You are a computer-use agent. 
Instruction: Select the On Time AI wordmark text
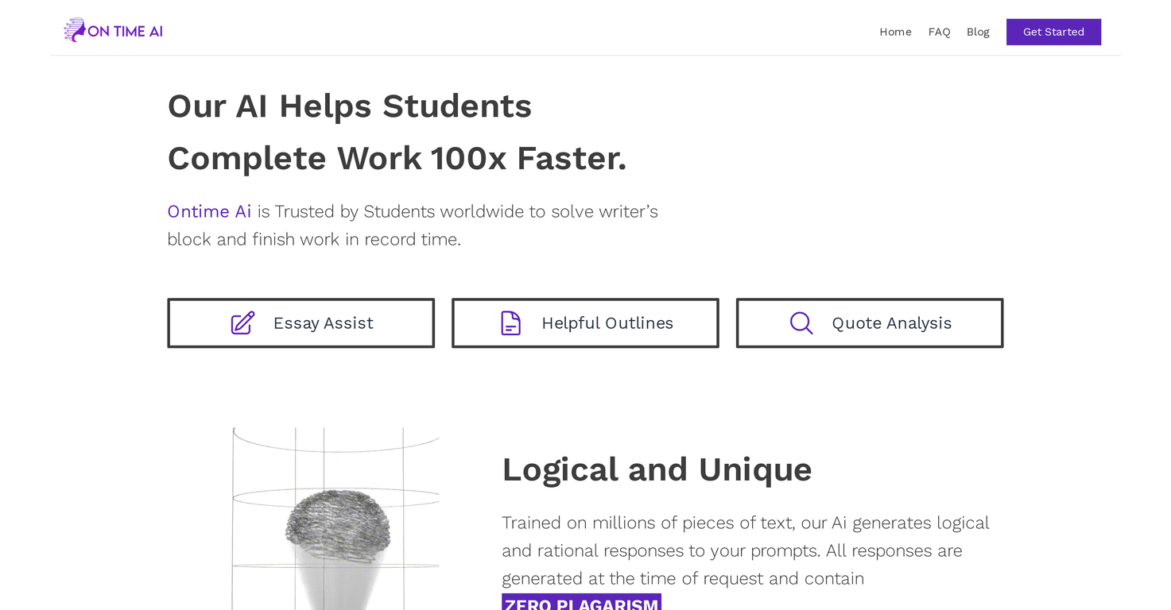125,30
